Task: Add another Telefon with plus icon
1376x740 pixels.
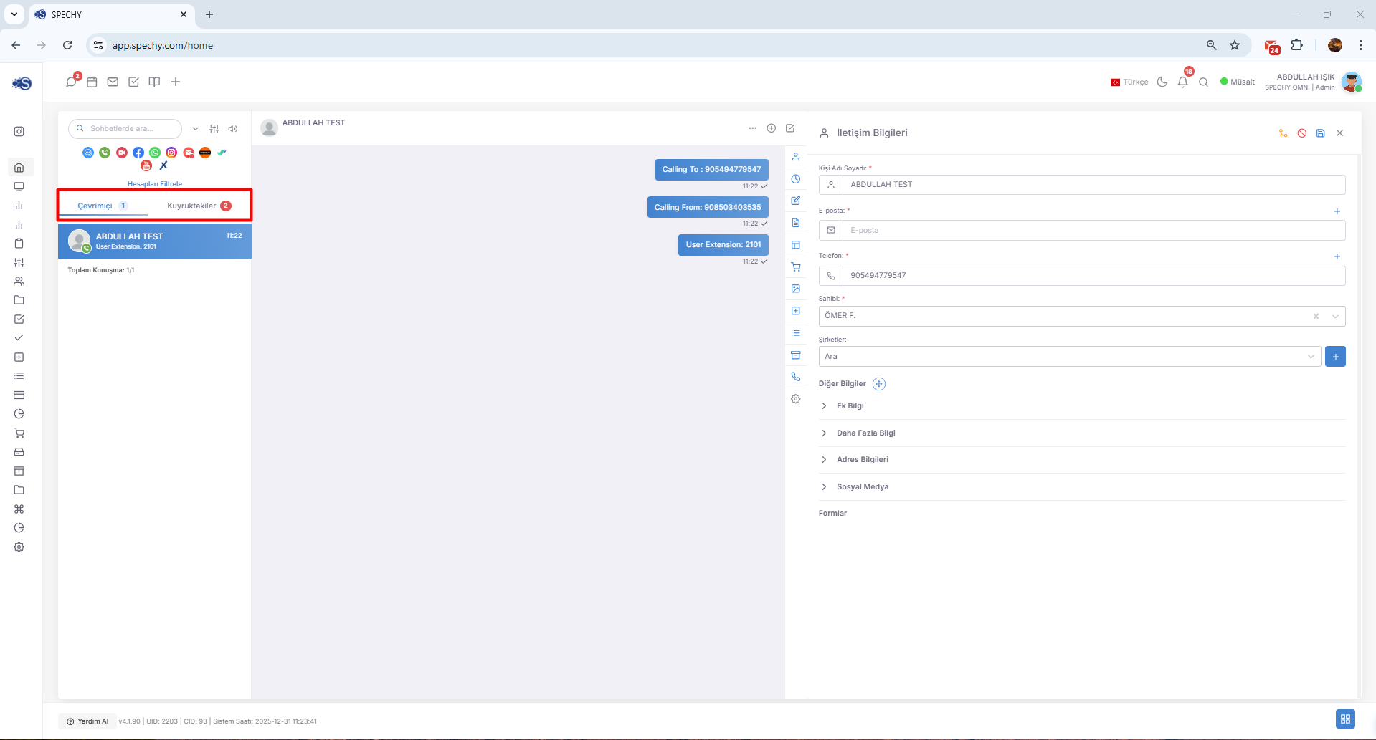Action: click(1337, 256)
